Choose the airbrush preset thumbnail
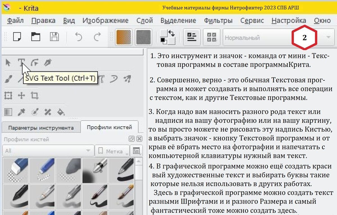Viewport: 337px width, 215px height. point(95,170)
